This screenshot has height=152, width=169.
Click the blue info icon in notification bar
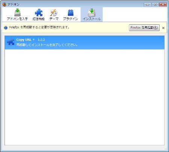coord(6,28)
